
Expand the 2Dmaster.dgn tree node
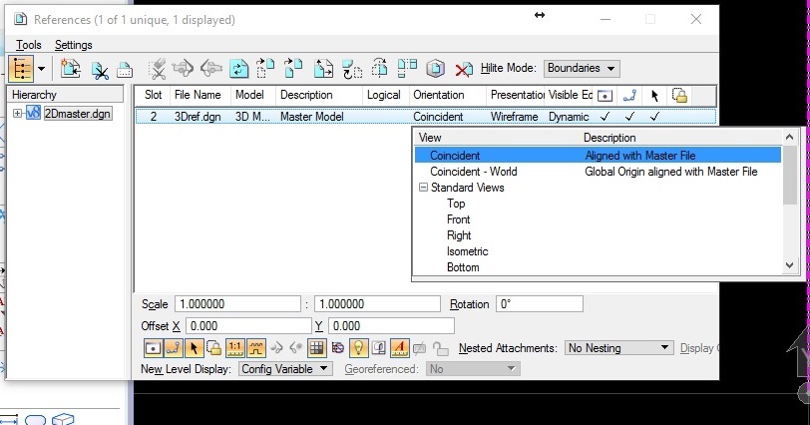pyautogui.click(x=17, y=113)
